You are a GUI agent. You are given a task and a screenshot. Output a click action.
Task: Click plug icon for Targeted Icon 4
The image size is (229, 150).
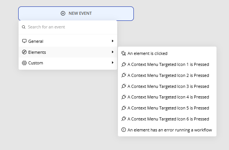pyautogui.click(x=124, y=97)
